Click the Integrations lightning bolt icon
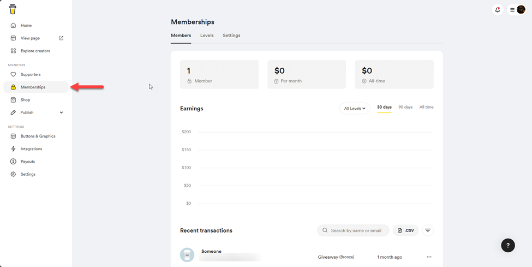The height and width of the screenshot is (267, 532). (x=14, y=149)
